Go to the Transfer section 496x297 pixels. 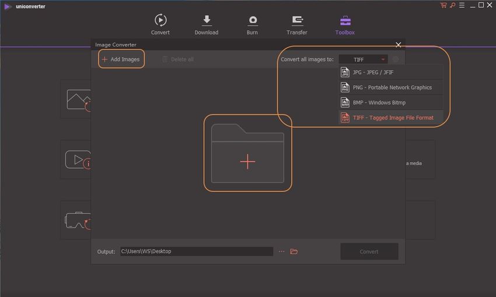[x=296, y=25]
